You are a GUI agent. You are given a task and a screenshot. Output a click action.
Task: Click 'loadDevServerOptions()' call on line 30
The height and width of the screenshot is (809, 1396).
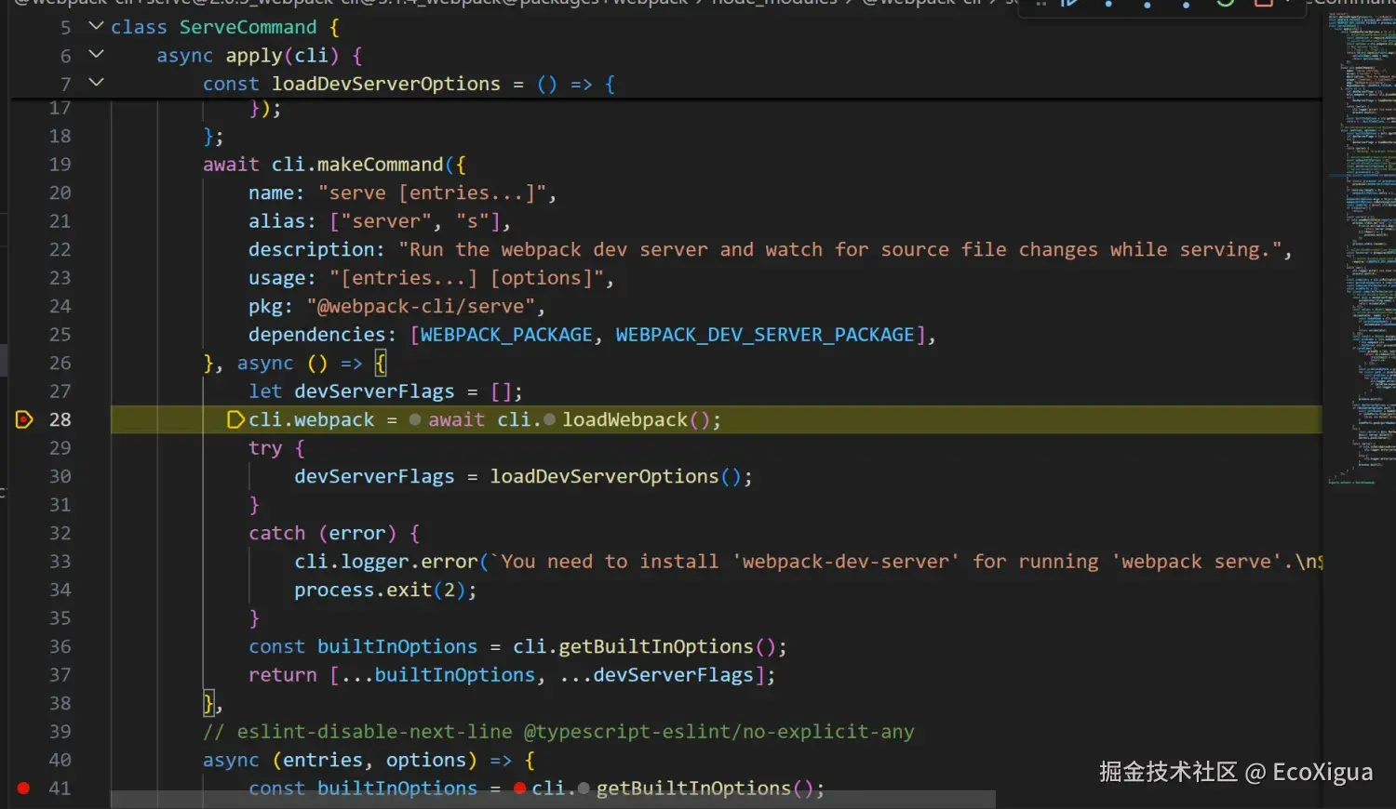[x=615, y=476]
